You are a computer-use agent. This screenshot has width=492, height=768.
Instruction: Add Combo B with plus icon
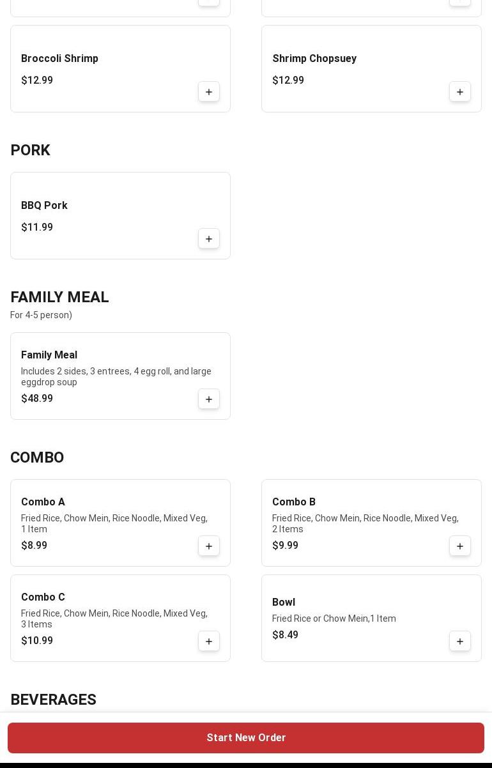tap(460, 546)
